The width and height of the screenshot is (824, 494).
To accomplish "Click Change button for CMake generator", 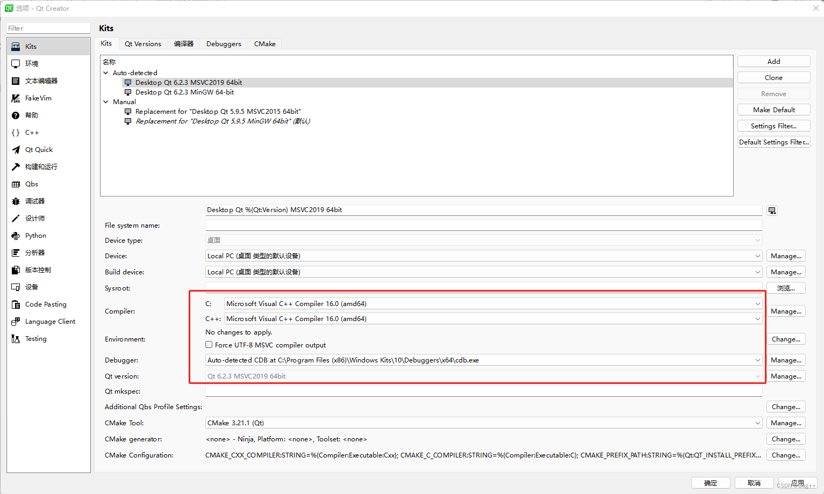I will click(786, 439).
